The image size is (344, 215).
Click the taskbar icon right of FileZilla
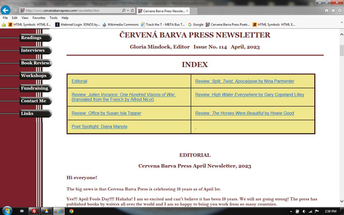pyautogui.click(x=46, y=211)
